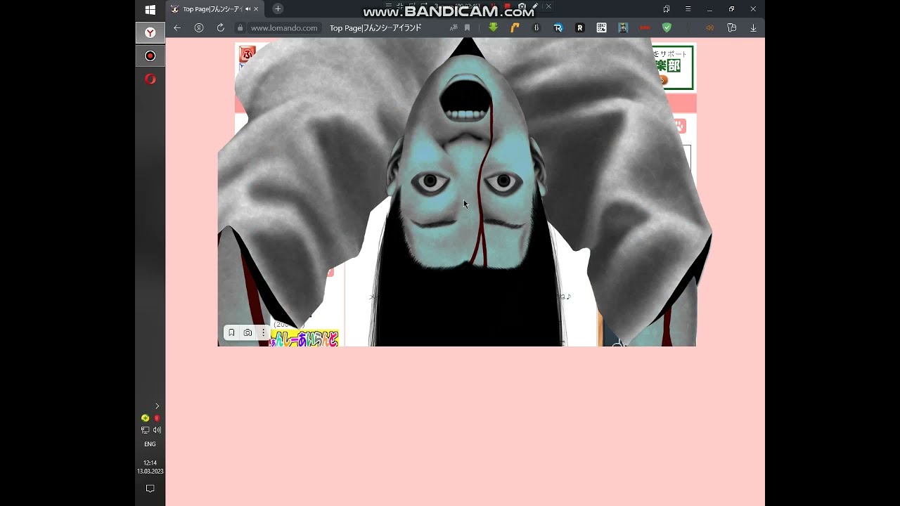Reload the current page
Image resolution: width=900 pixels, height=506 pixels.
point(220,28)
